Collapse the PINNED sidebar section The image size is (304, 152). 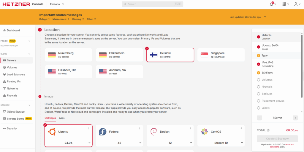coord(29,41)
